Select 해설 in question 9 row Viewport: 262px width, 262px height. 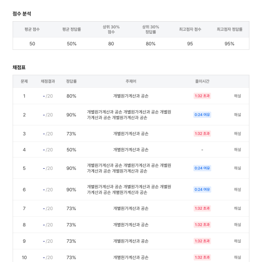237,241
